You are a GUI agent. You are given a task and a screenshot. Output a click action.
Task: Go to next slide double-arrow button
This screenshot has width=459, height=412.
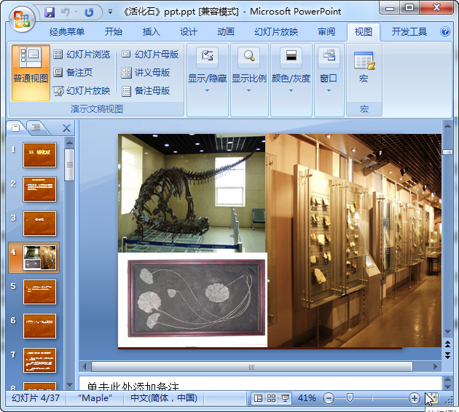(447, 355)
